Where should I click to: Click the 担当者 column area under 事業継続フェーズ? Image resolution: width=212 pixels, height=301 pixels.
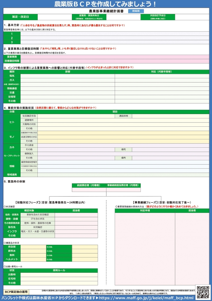192,249
